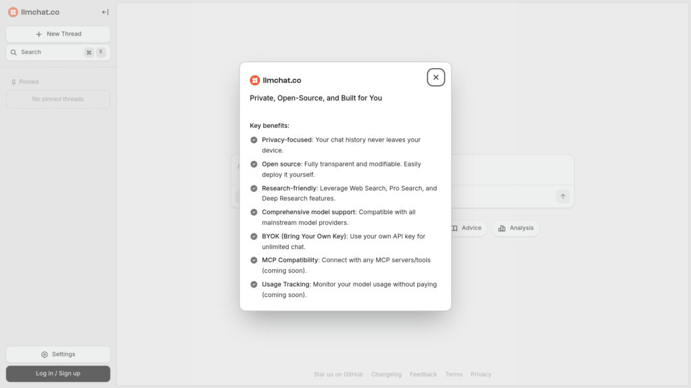Click the 'No pinned threads' placeholder

click(58, 100)
